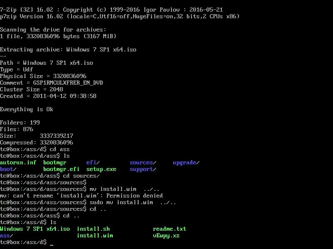Click the 'cd ass' command line
The width and height of the screenshot is (333, 249).
click(x=35, y=149)
